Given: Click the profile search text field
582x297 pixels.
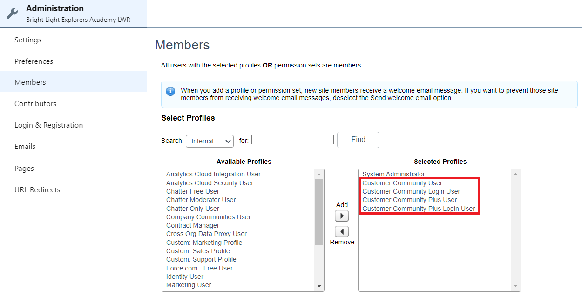Looking at the screenshot, I should [292, 140].
